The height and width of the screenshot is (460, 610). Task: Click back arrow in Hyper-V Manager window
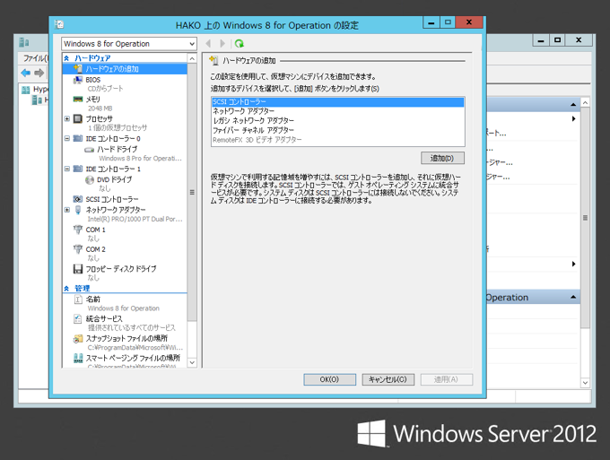[26, 73]
